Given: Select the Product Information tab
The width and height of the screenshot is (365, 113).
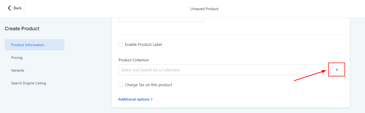Looking at the screenshot, I should click(28, 45).
